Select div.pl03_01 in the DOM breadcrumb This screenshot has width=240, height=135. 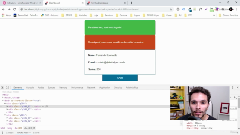tap(30, 128)
